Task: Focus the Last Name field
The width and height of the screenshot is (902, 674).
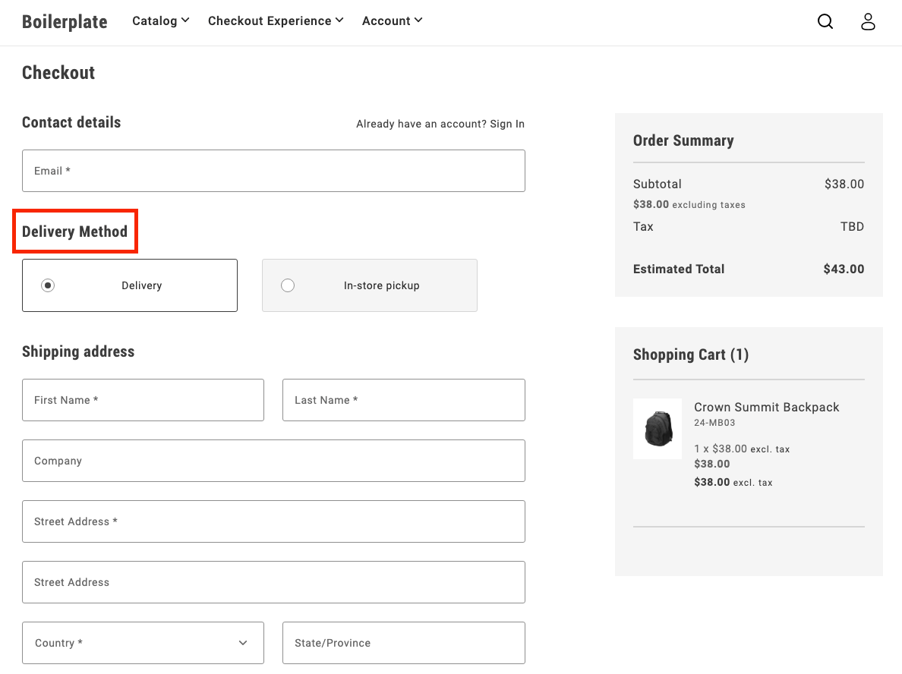Action: [403, 400]
